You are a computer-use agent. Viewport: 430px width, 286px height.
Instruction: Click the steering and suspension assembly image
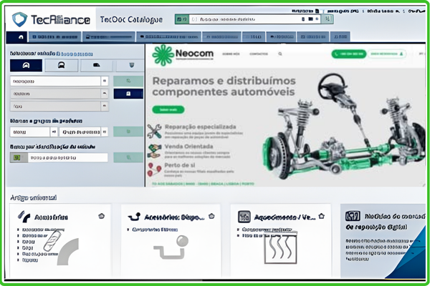coord(344,127)
